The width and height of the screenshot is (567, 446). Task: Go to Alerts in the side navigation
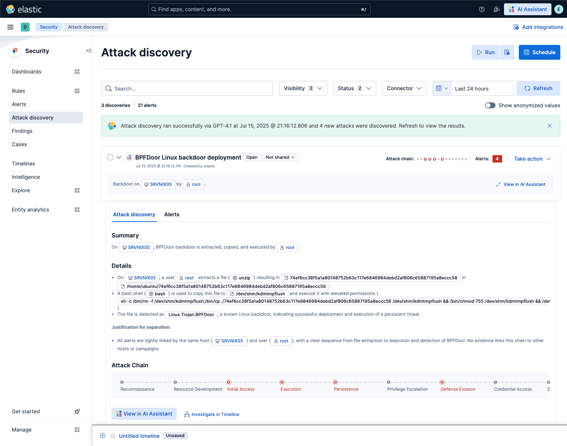point(19,104)
